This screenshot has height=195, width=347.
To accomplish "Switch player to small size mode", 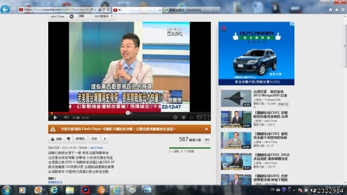I will pyautogui.click(x=191, y=118).
